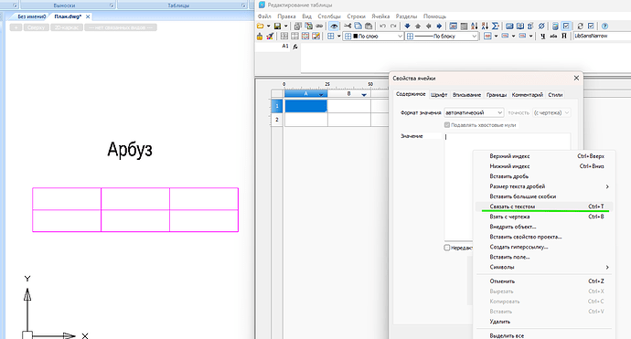Image resolution: width=631 pixels, height=339 pixels.
Task: Switch to the Стили tab
Action: pos(555,95)
